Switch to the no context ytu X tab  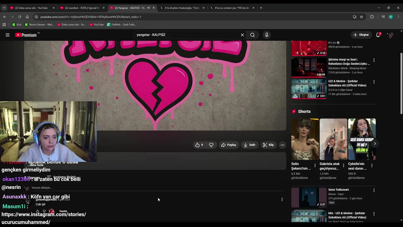[232, 8]
